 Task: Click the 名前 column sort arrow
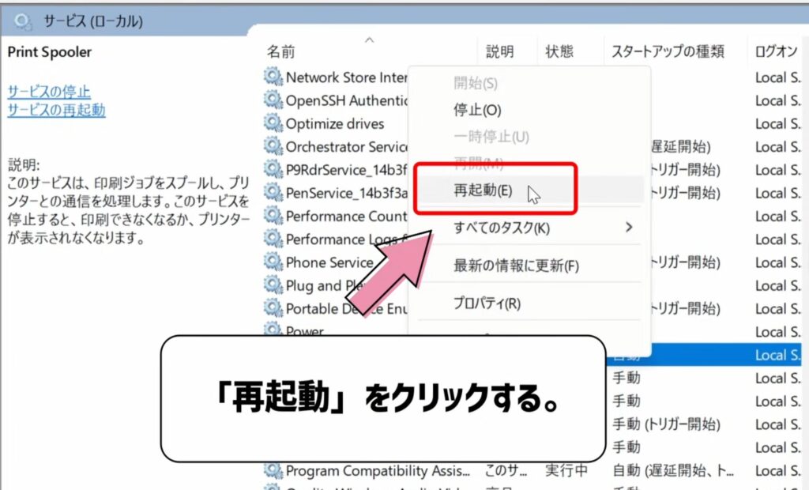(368, 38)
